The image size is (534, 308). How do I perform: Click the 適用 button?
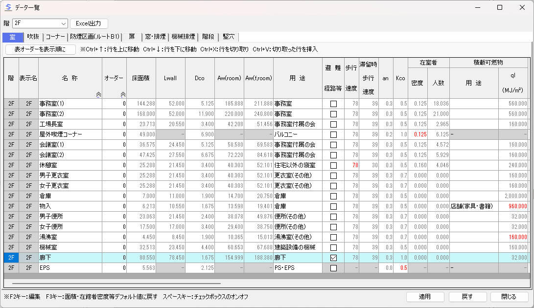tap(425, 297)
